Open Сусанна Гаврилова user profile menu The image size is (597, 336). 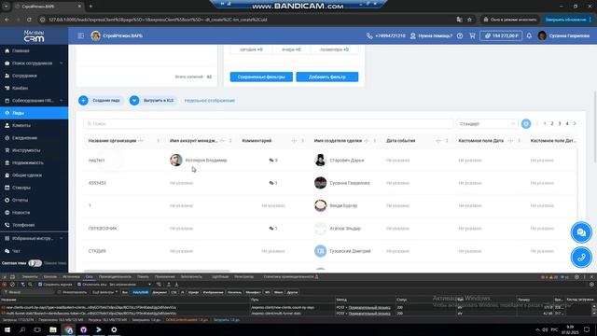click(563, 35)
